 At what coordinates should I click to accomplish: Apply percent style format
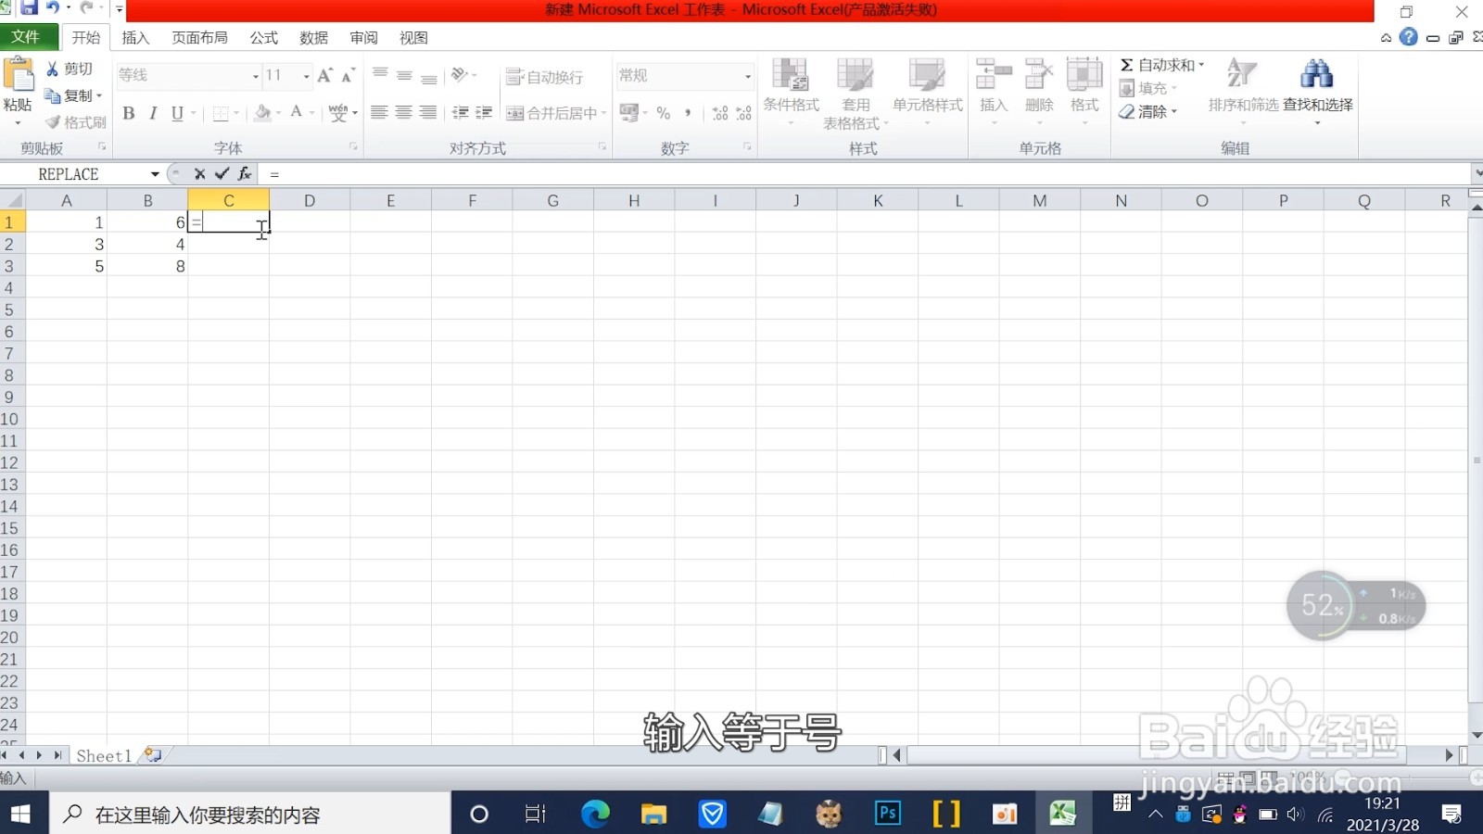click(664, 113)
